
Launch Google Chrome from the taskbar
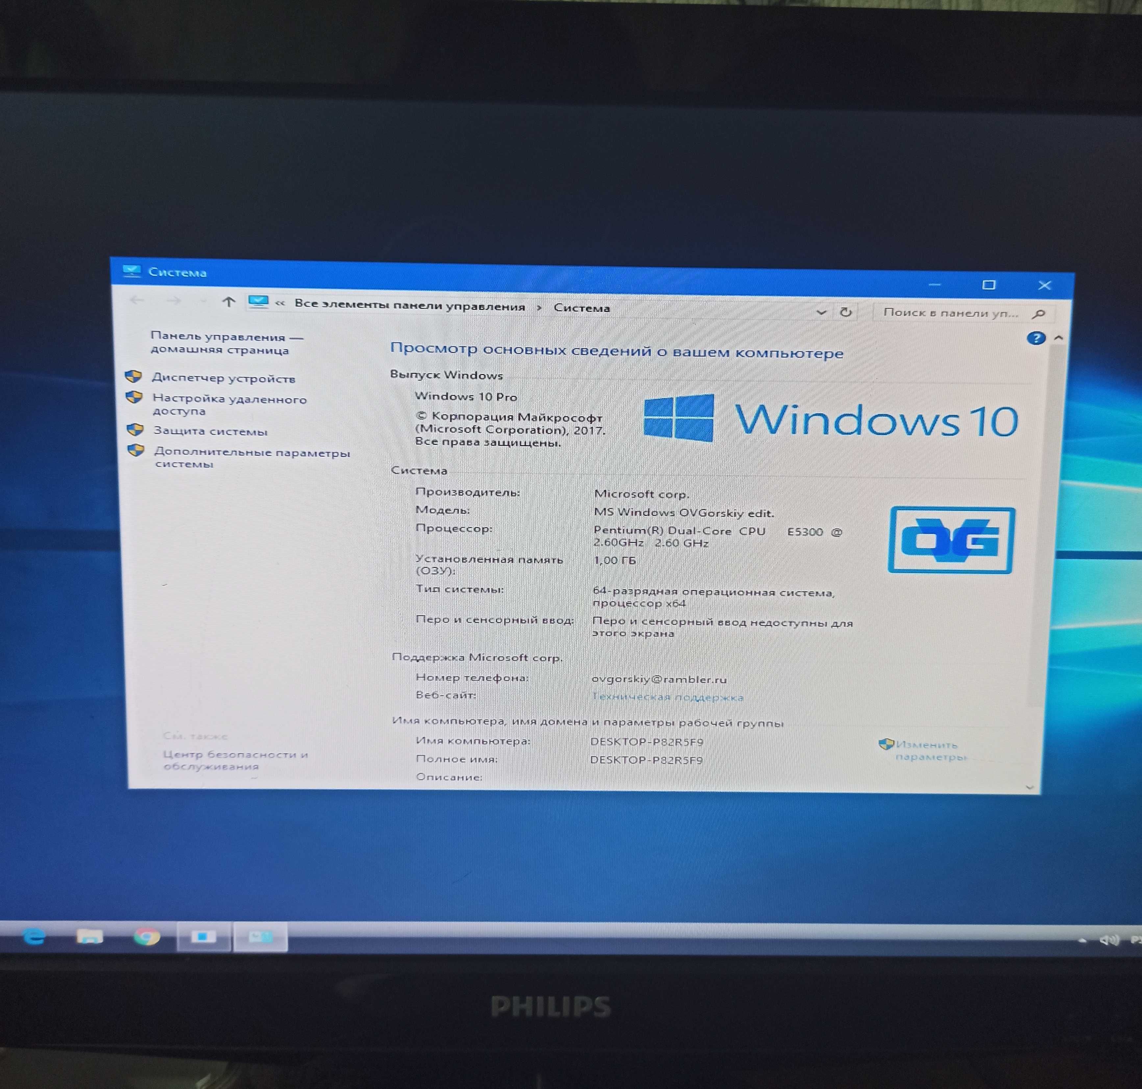coord(147,936)
